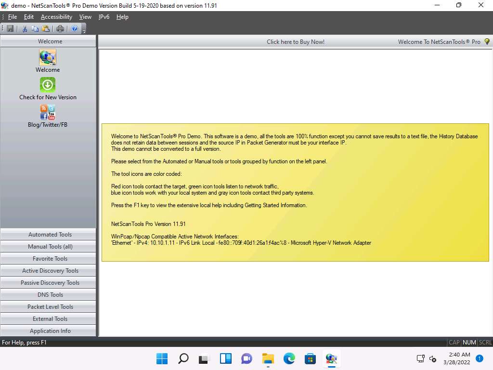Image resolution: width=493 pixels, height=370 pixels.
Task: Click the blue Help question mark icon
Action: point(75,29)
